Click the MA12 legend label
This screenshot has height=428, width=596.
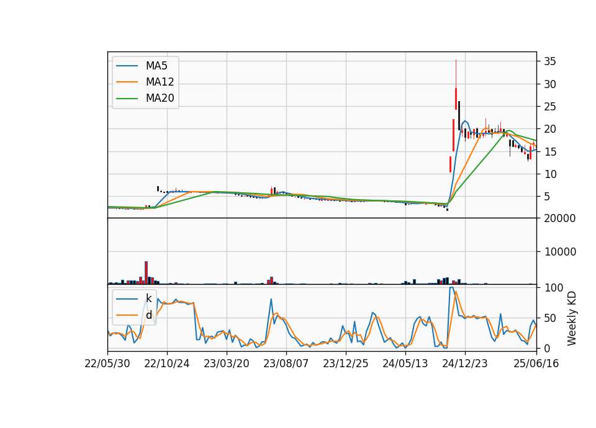pos(160,82)
